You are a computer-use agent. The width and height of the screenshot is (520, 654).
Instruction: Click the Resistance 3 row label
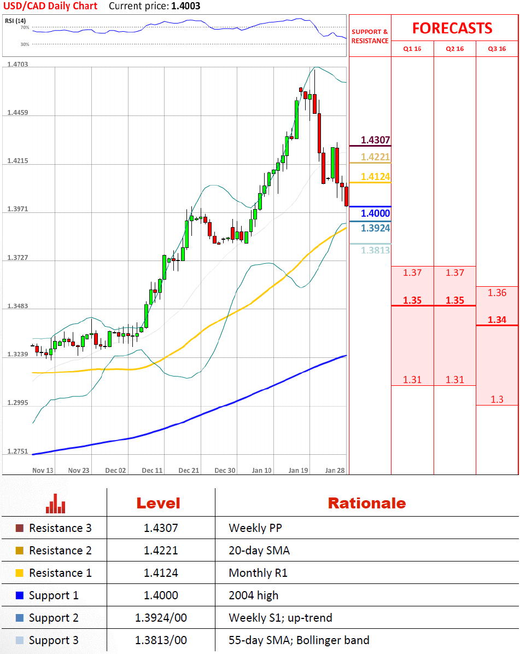(x=60, y=528)
